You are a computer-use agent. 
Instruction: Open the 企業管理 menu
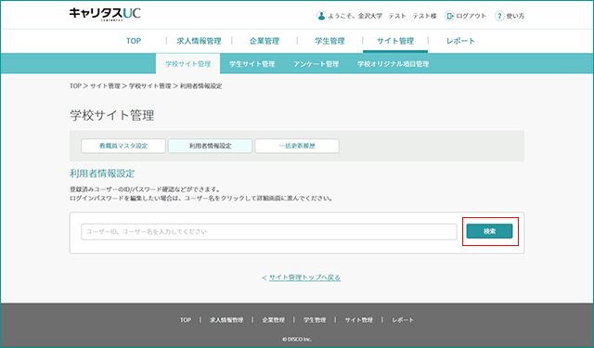point(264,41)
